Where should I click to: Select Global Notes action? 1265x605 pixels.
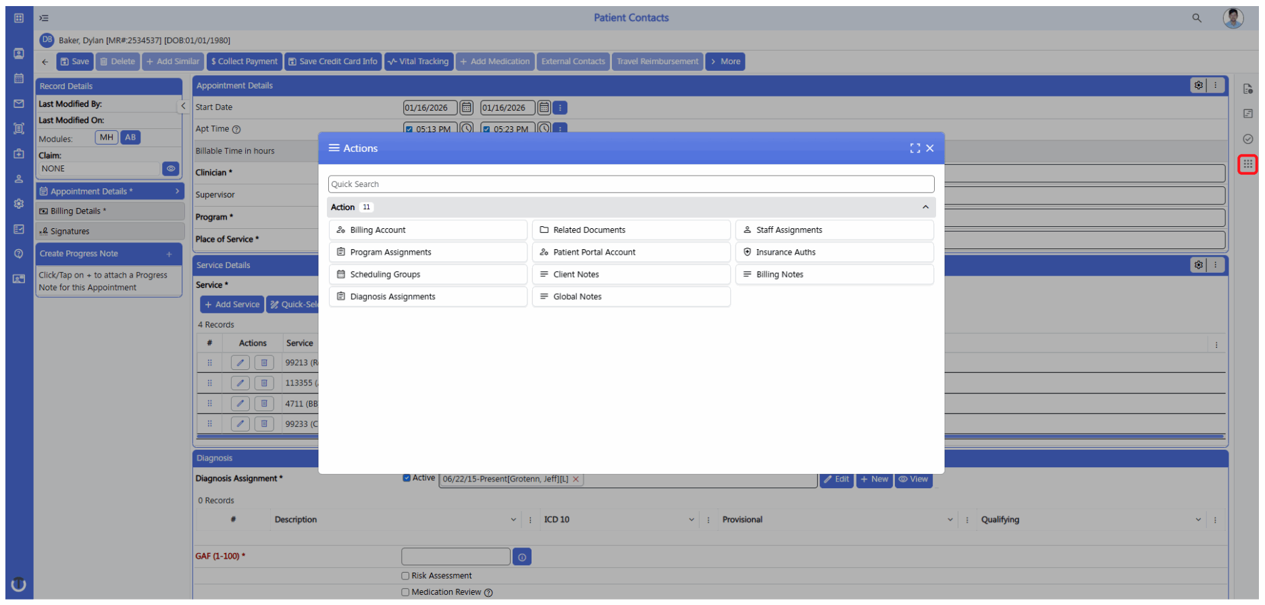(x=631, y=297)
